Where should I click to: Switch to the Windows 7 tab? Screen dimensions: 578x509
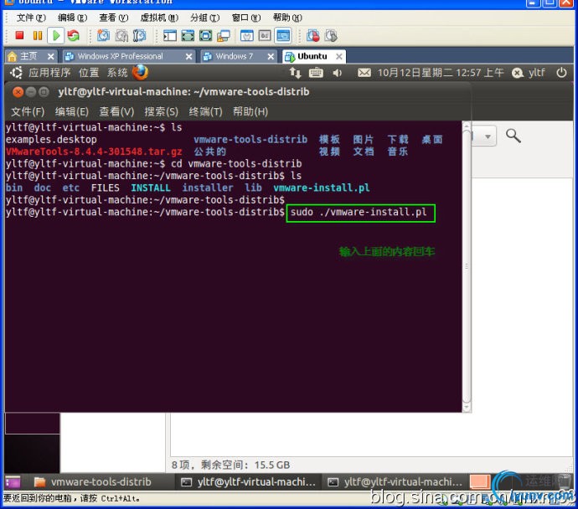(x=234, y=56)
